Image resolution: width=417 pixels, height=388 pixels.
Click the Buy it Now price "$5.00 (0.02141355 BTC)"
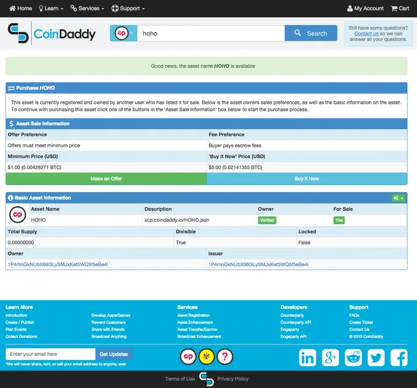point(235,167)
